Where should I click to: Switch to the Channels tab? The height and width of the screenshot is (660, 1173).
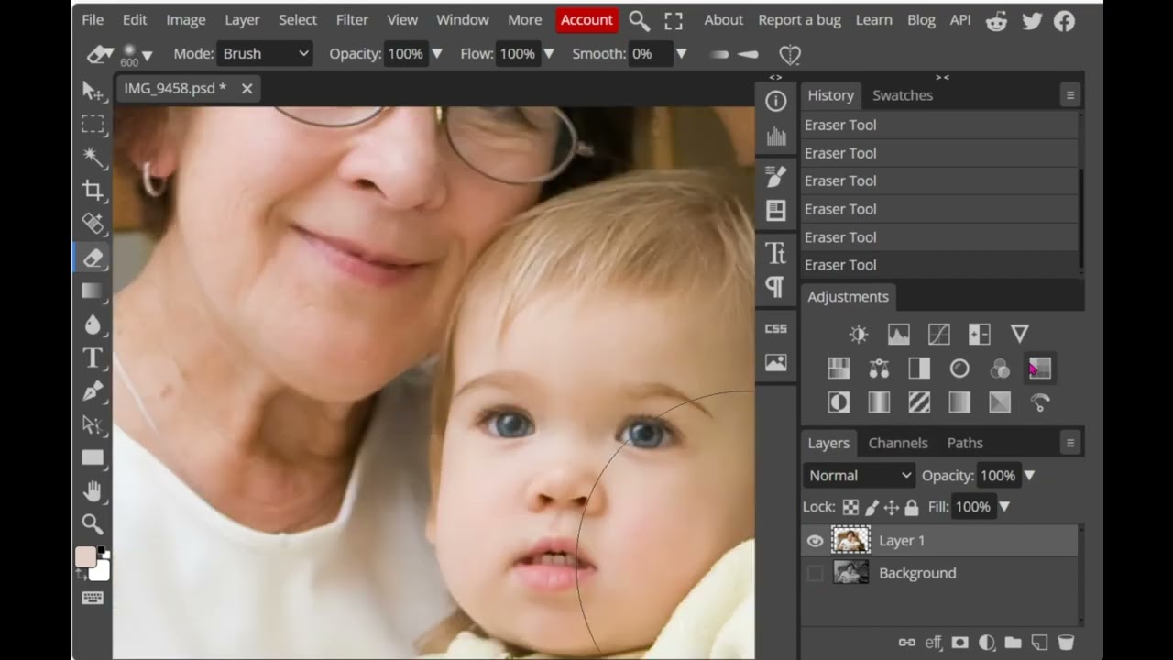(x=898, y=443)
